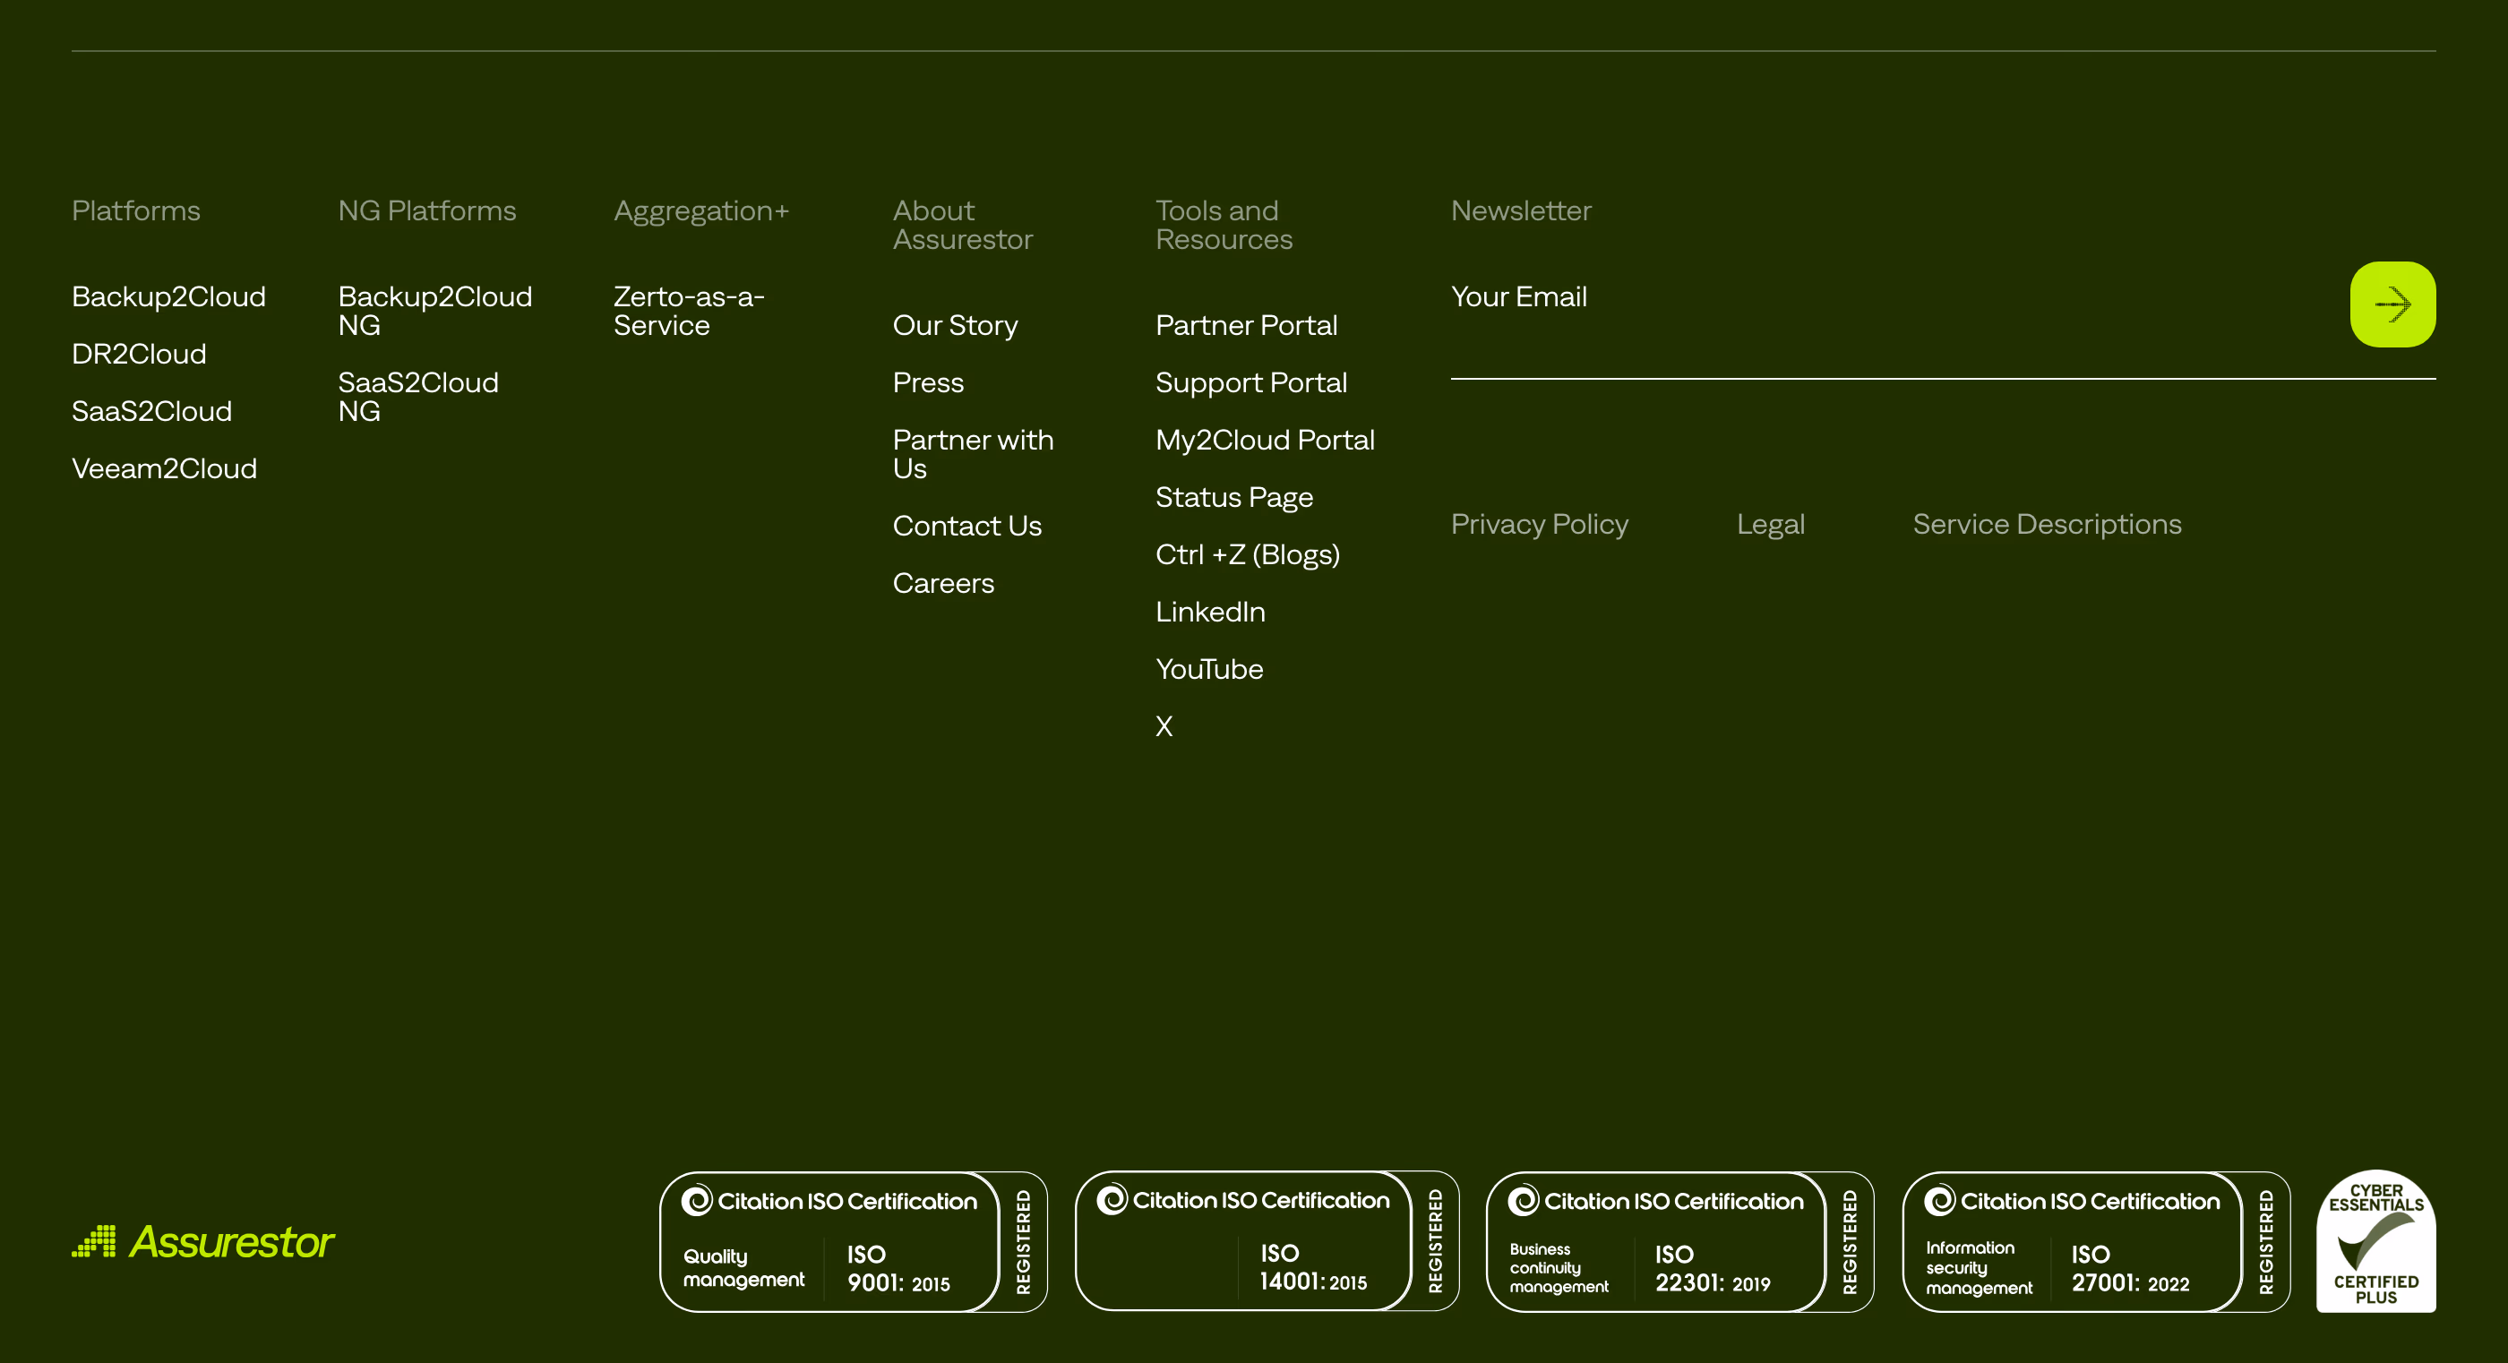Go to Contact Us
The width and height of the screenshot is (2508, 1363).
tap(966, 527)
